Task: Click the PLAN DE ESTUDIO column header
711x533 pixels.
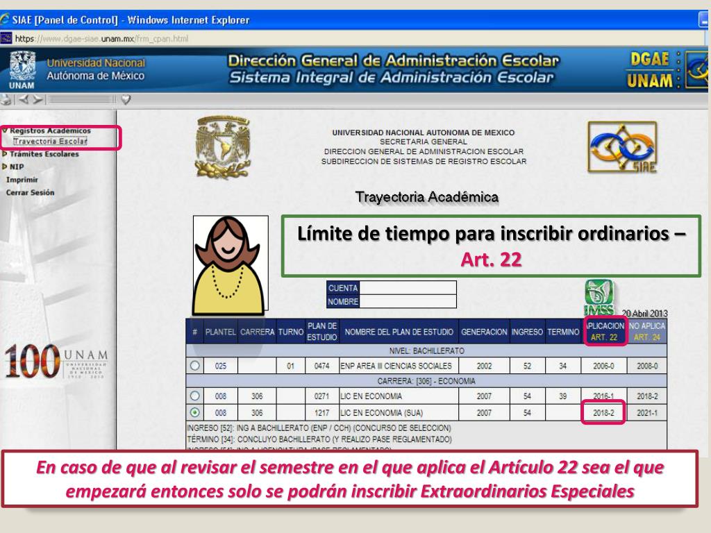Action: (x=322, y=332)
